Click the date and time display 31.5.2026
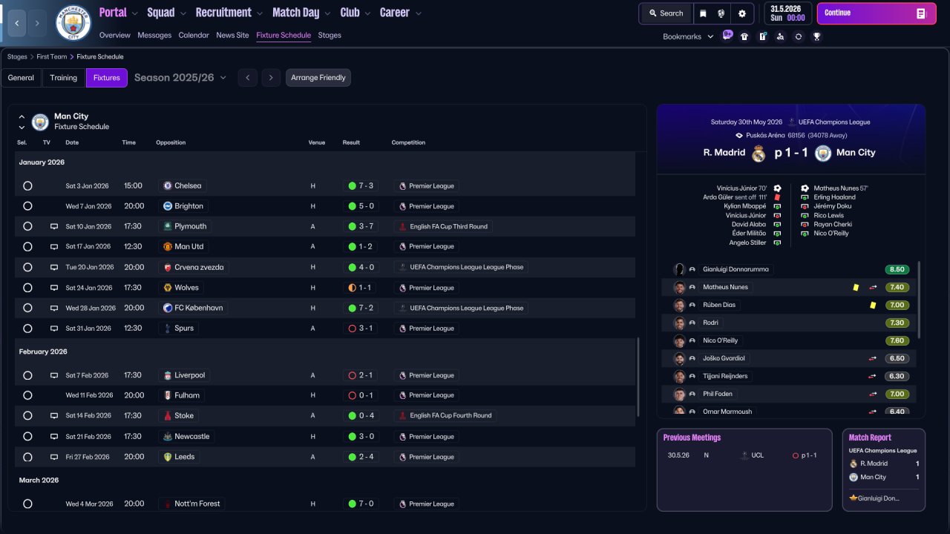950x534 pixels. pyautogui.click(x=787, y=13)
